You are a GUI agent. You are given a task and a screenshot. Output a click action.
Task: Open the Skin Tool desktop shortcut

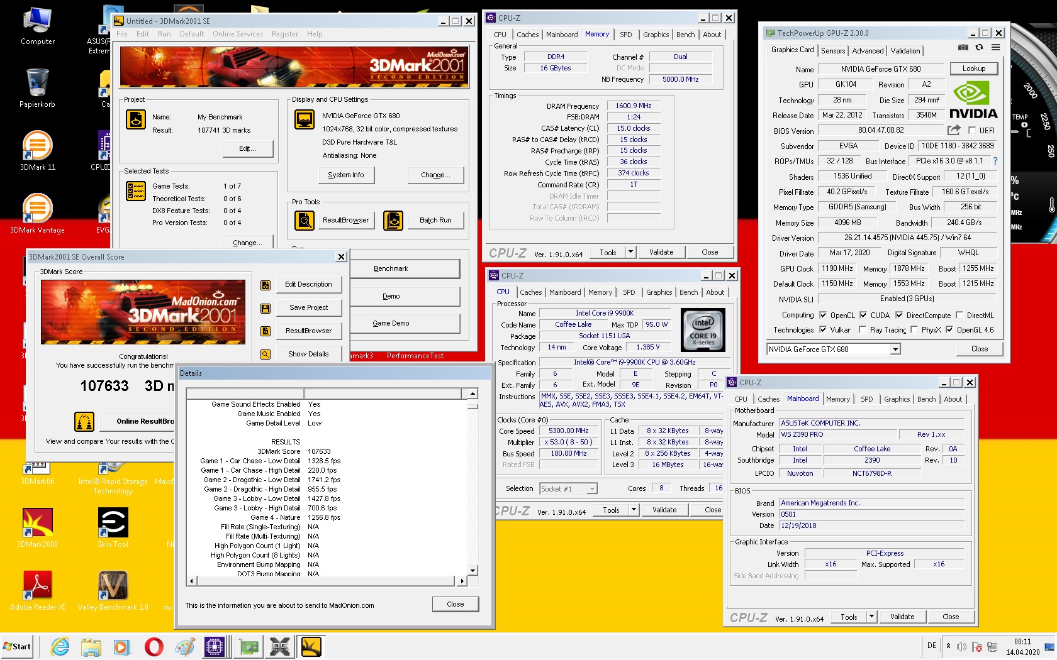pos(113,528)
